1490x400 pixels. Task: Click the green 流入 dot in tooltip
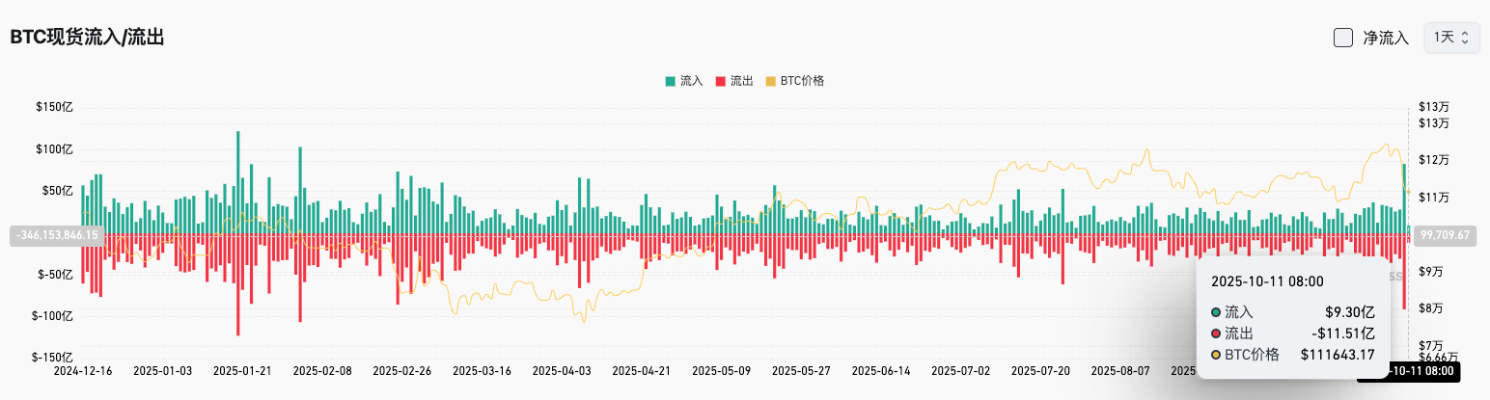1215,312
